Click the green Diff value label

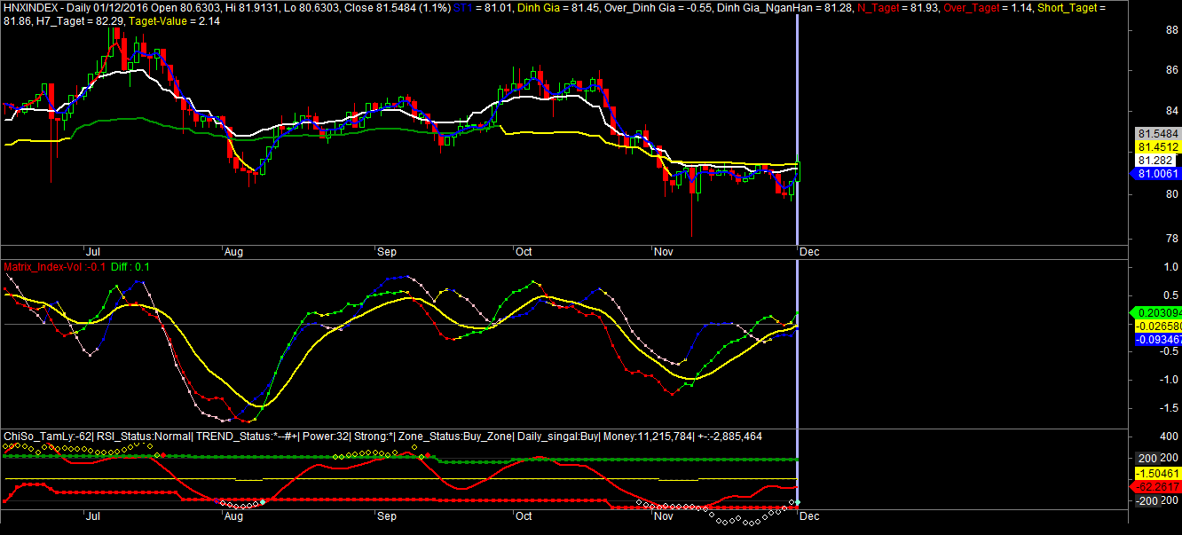coord(130,266)
